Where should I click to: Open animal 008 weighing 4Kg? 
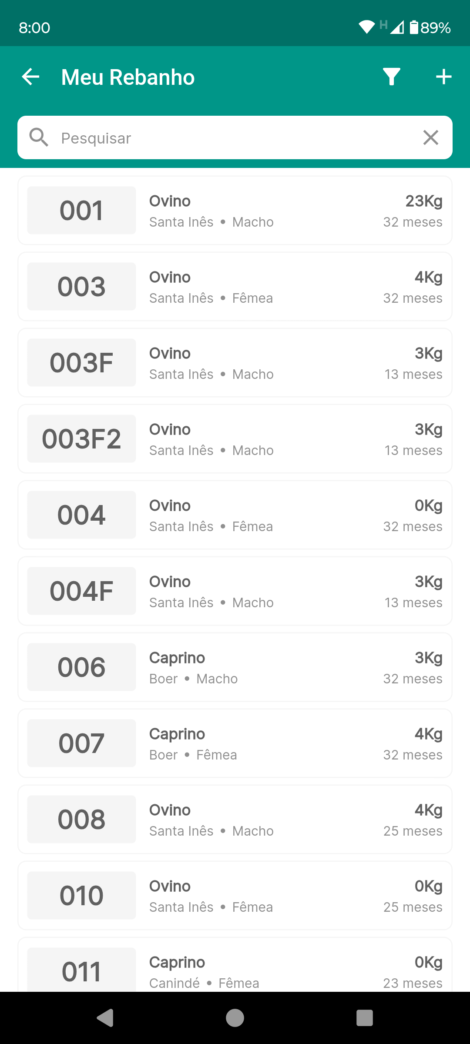tap(235, 820)
